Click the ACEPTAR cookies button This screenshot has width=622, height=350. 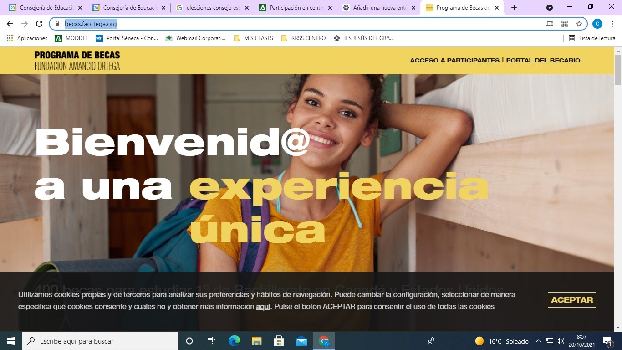pos(572,300)
